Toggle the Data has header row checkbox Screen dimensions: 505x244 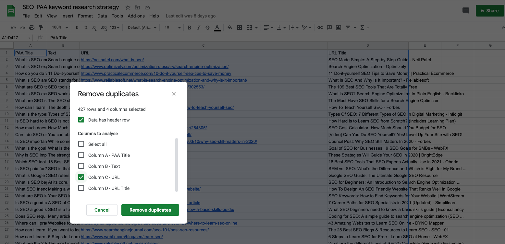(x=81, y=120)
